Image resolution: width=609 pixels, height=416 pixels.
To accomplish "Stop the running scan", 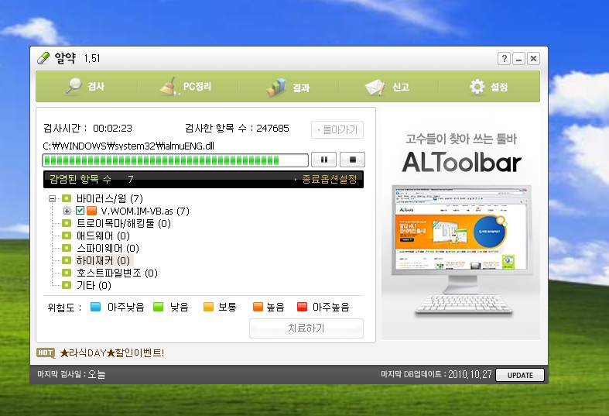I will (353, 160).
